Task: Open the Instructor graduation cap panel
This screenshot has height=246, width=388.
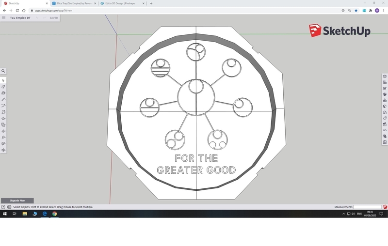Action: [x=385, y=89]
